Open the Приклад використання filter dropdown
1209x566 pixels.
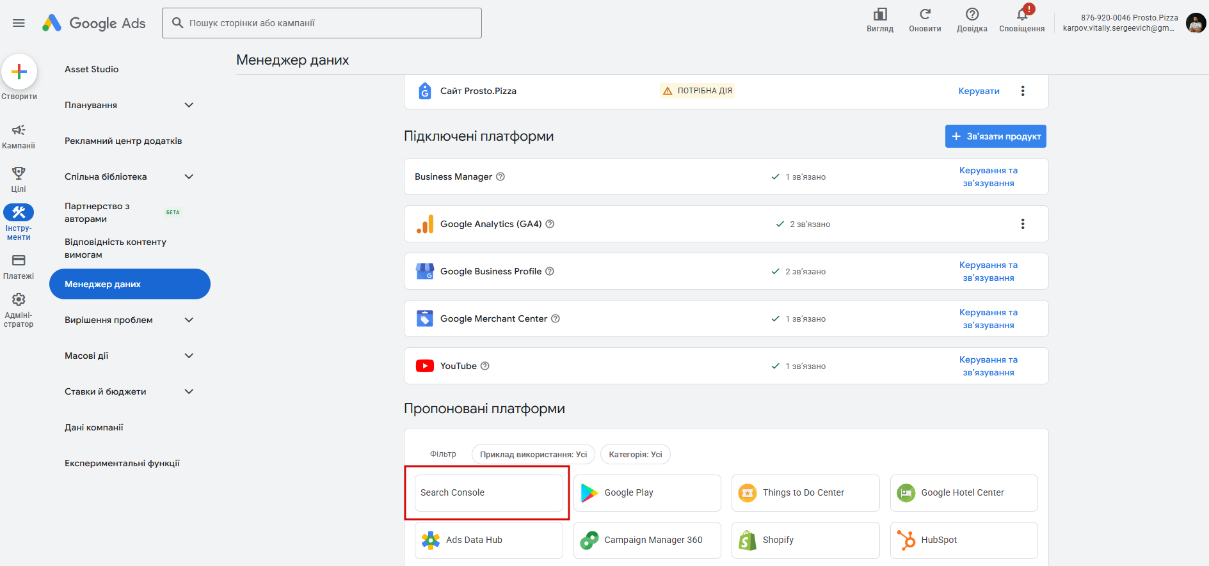(533, 454)
